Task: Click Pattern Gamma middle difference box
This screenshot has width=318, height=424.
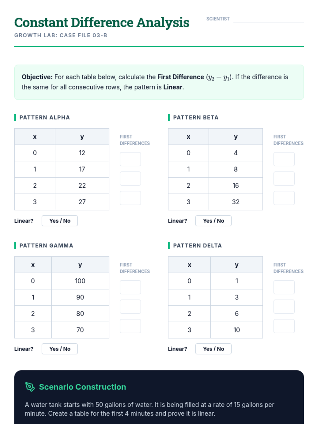Action: pos(130,307)
